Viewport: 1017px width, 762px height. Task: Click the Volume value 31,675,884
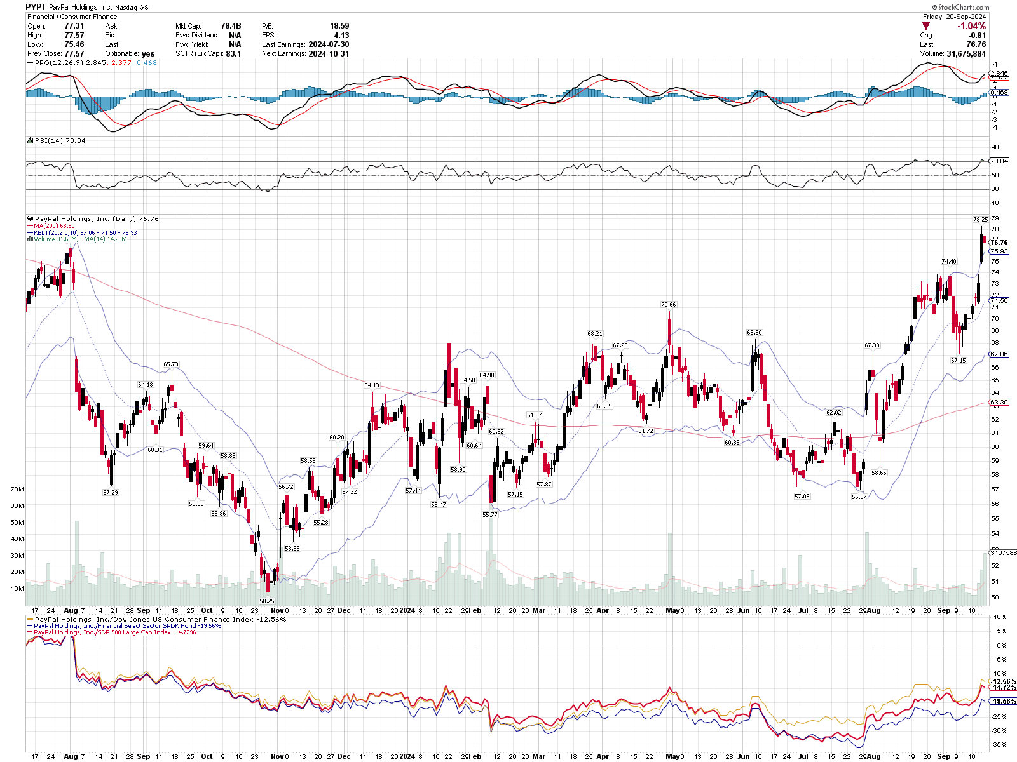967,54
